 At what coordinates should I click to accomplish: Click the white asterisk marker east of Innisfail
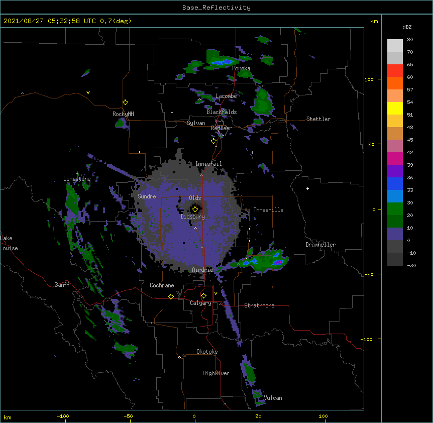coord(252,153)
